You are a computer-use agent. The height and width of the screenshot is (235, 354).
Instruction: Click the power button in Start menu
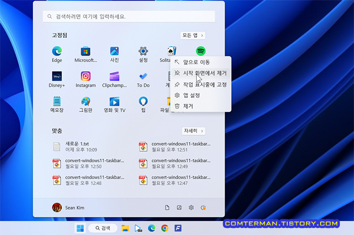point(203,208)
